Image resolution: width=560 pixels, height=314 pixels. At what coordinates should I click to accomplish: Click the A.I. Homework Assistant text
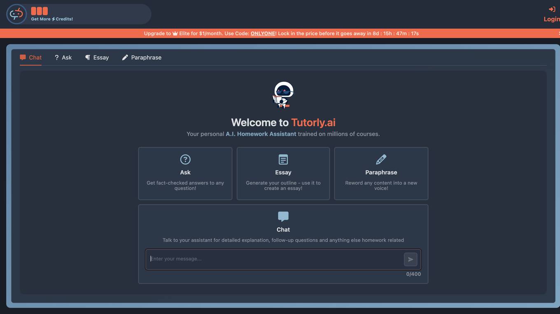pos(261,134)
